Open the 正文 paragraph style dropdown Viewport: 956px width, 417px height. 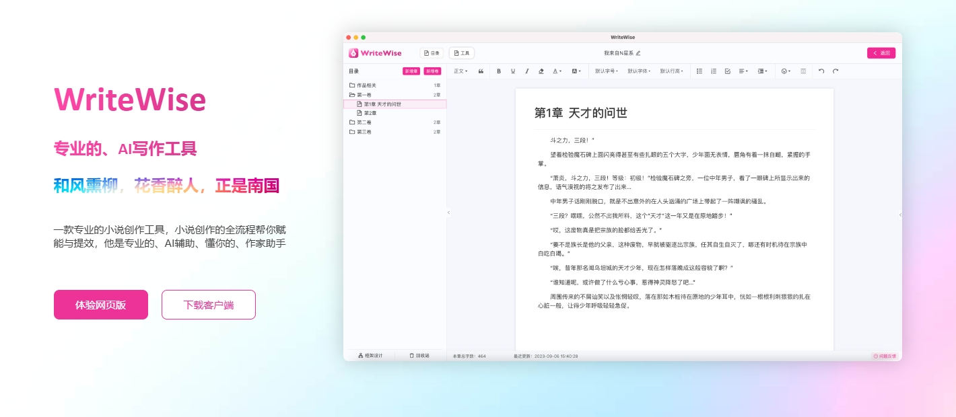(460, 71)
